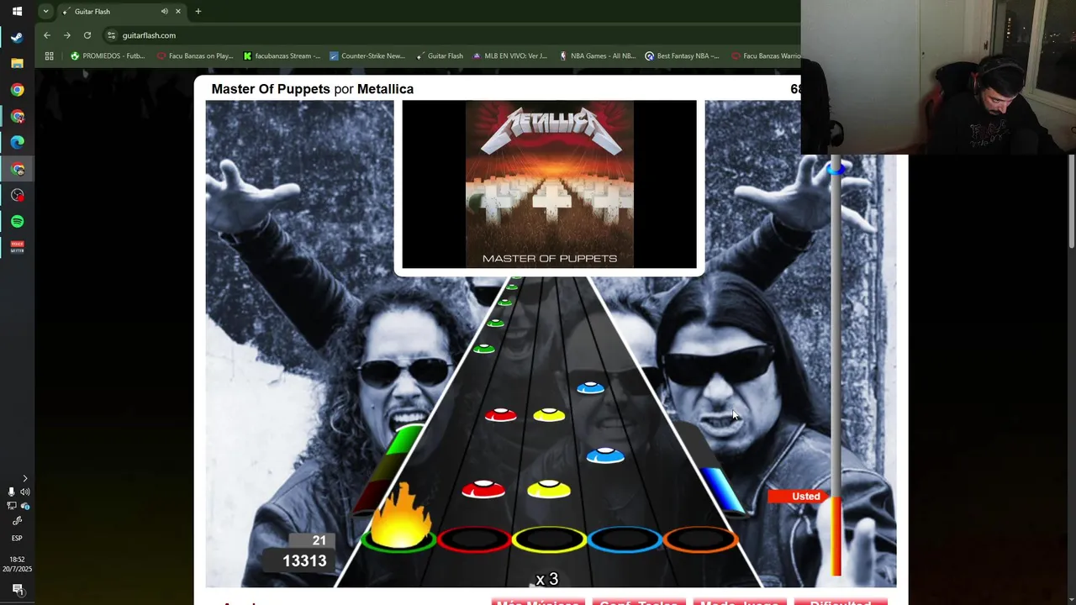Open the bookmarks bar apps grid
This screenshot has width=1076, height=605.
(50, 56)
